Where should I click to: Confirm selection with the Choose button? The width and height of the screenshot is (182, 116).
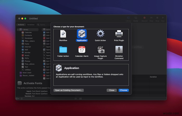point(123,90)
